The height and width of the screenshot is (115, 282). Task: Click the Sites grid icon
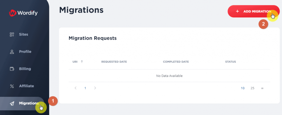tap(12, 35)
